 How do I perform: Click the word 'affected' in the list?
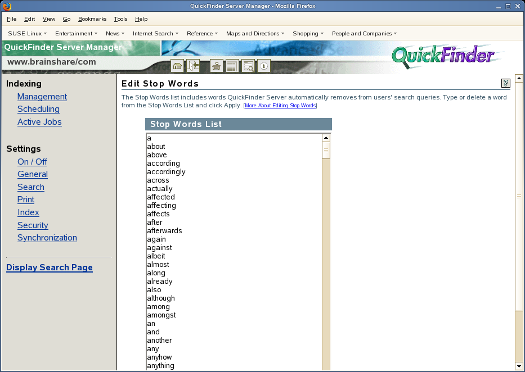pos(161,197)
